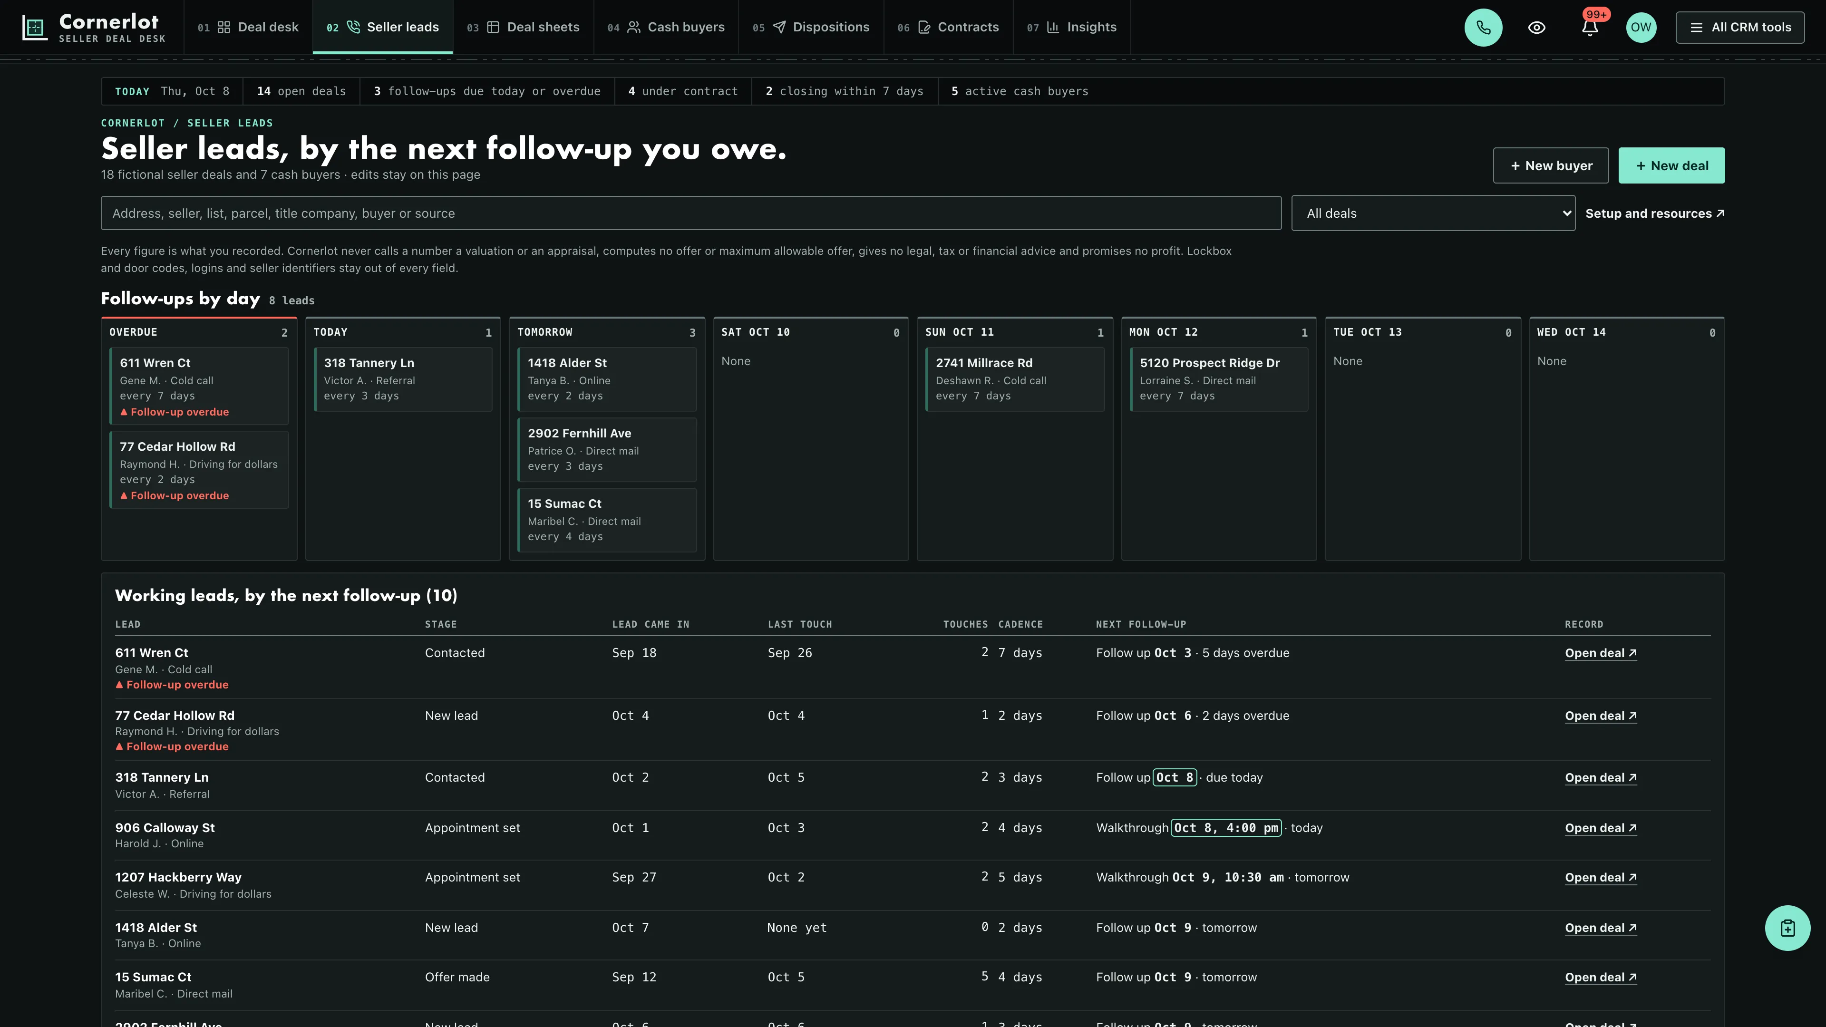Open notifications bell with 99+ badge
This screenshot has width=1826, height=1027.
click(x=1590, y=28)
